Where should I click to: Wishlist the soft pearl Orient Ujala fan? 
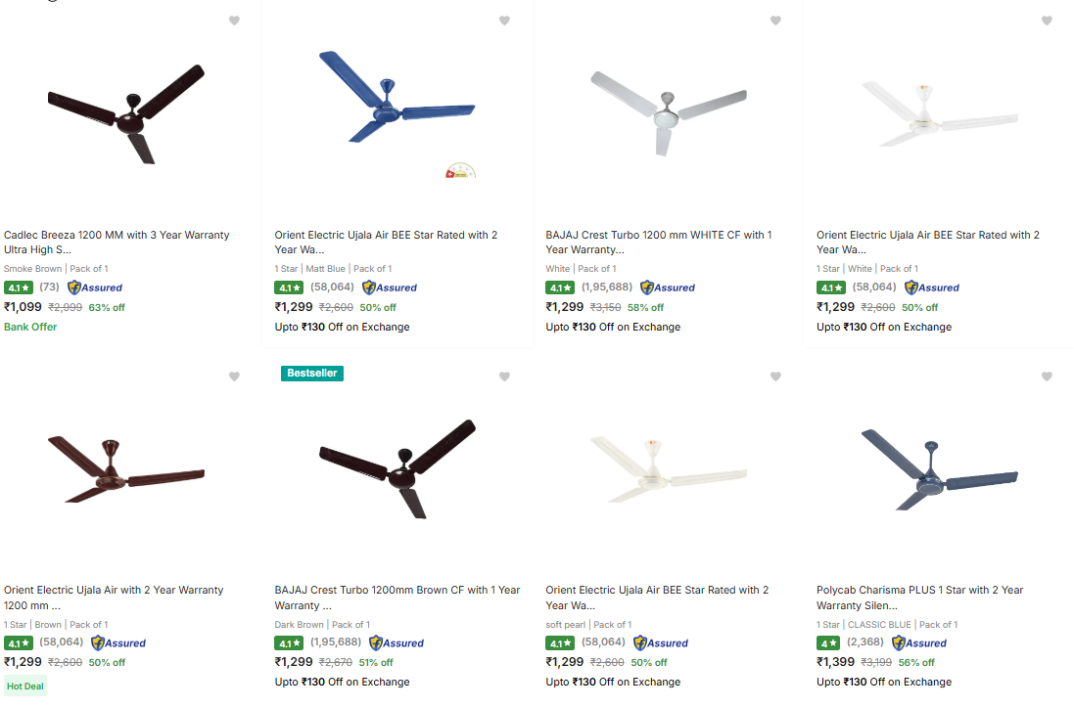point(775,376)
